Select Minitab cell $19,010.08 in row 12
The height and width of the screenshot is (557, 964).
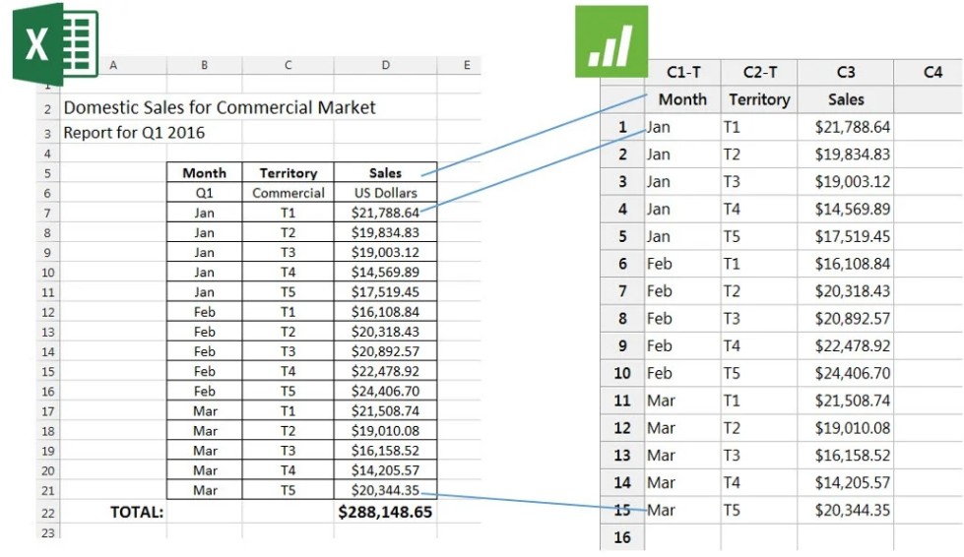pos(845,428)
